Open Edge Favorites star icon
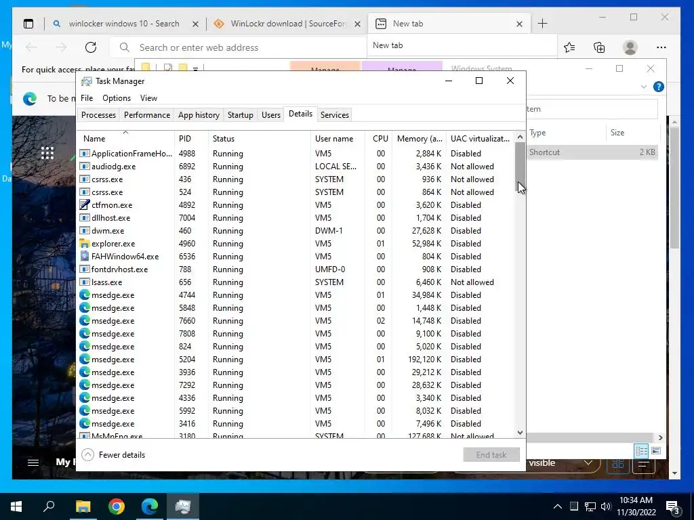Image resolution: width=694 pixels, height=520 pixels. pyautogui.click(x=569, y=47)
